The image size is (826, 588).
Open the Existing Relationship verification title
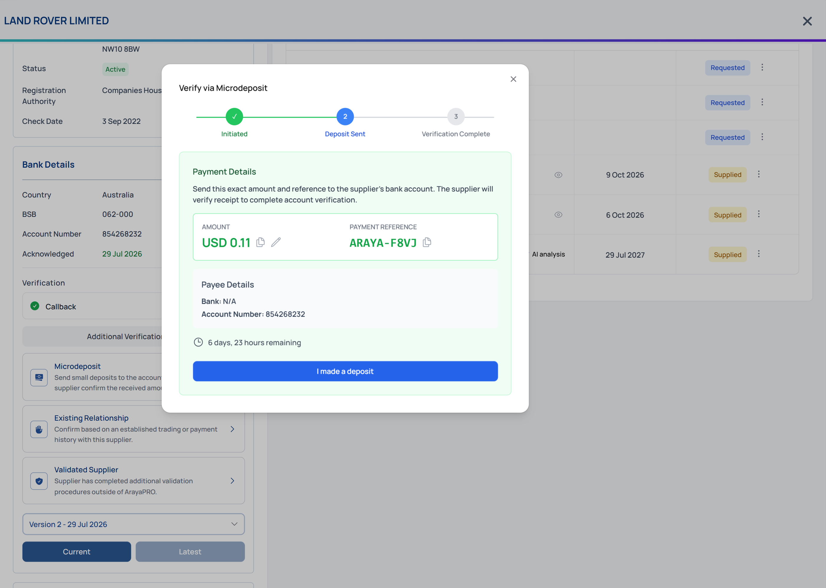91,418
